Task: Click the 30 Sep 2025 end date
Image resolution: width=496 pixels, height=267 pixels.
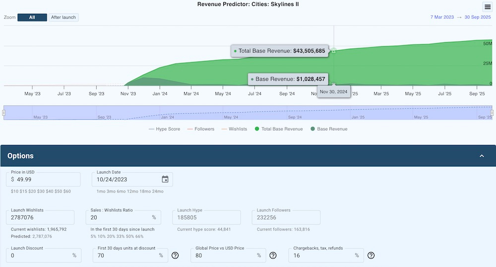Action: click(478, 17)
